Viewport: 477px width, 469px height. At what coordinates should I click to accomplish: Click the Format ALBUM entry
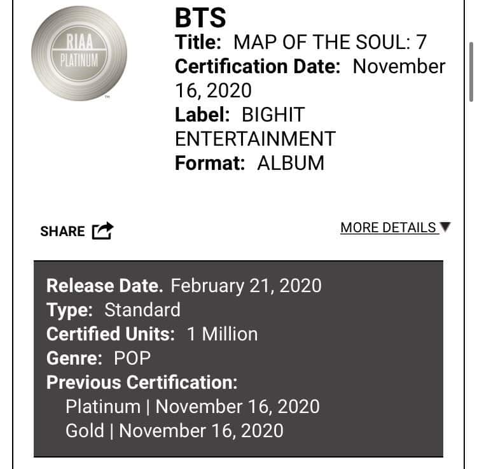pyautogui.click(x=249, y=163)
